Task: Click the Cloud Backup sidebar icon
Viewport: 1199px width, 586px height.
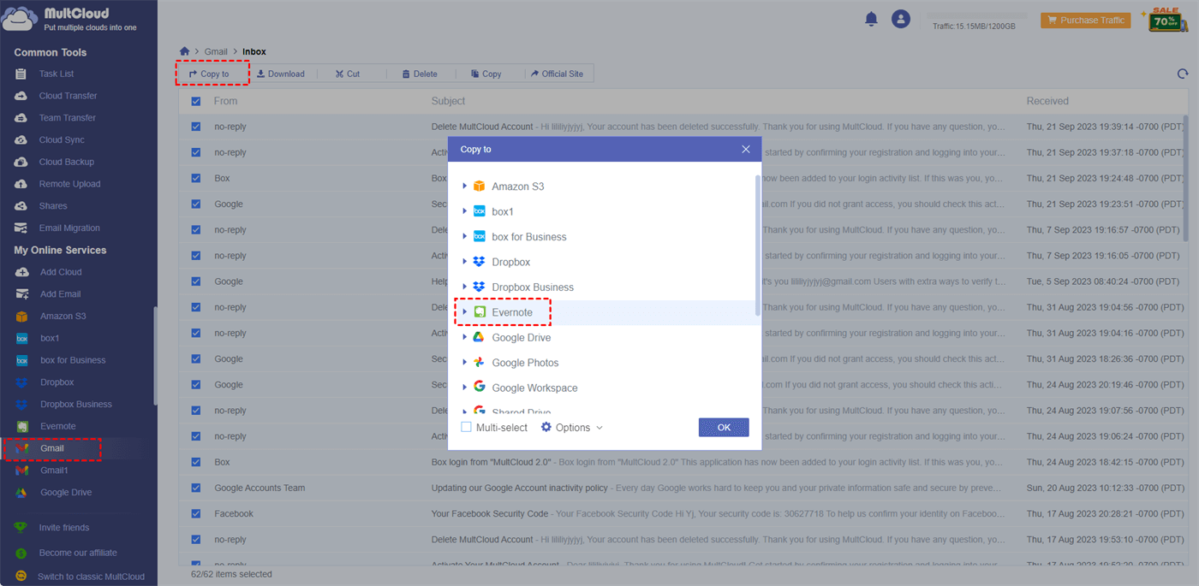Action: pos(21,162)
